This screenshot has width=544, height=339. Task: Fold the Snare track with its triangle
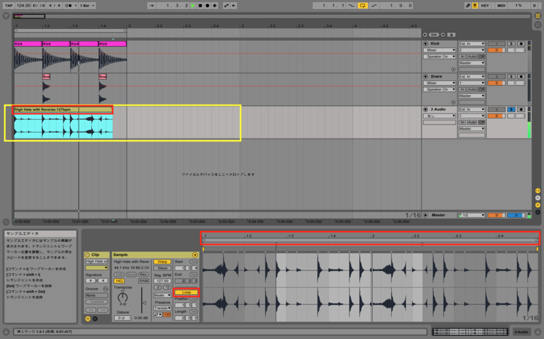426,76
